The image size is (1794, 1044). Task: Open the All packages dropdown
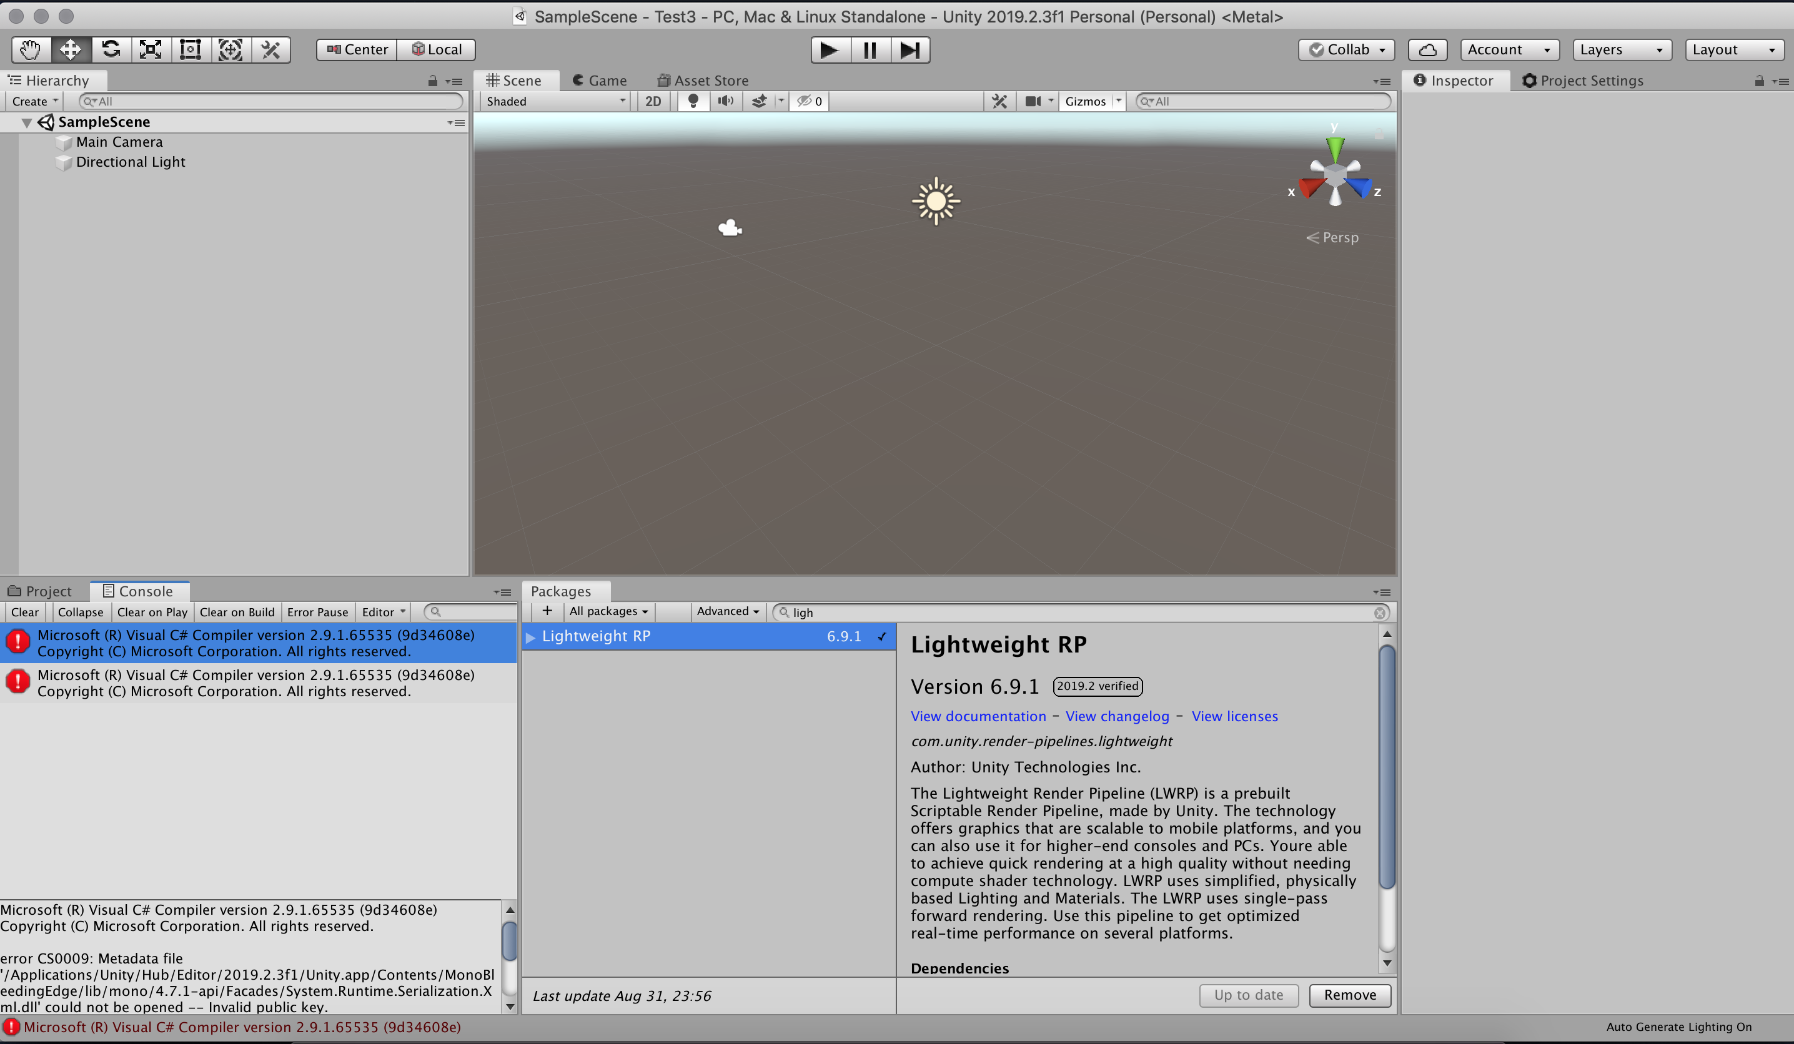(608, 611)
